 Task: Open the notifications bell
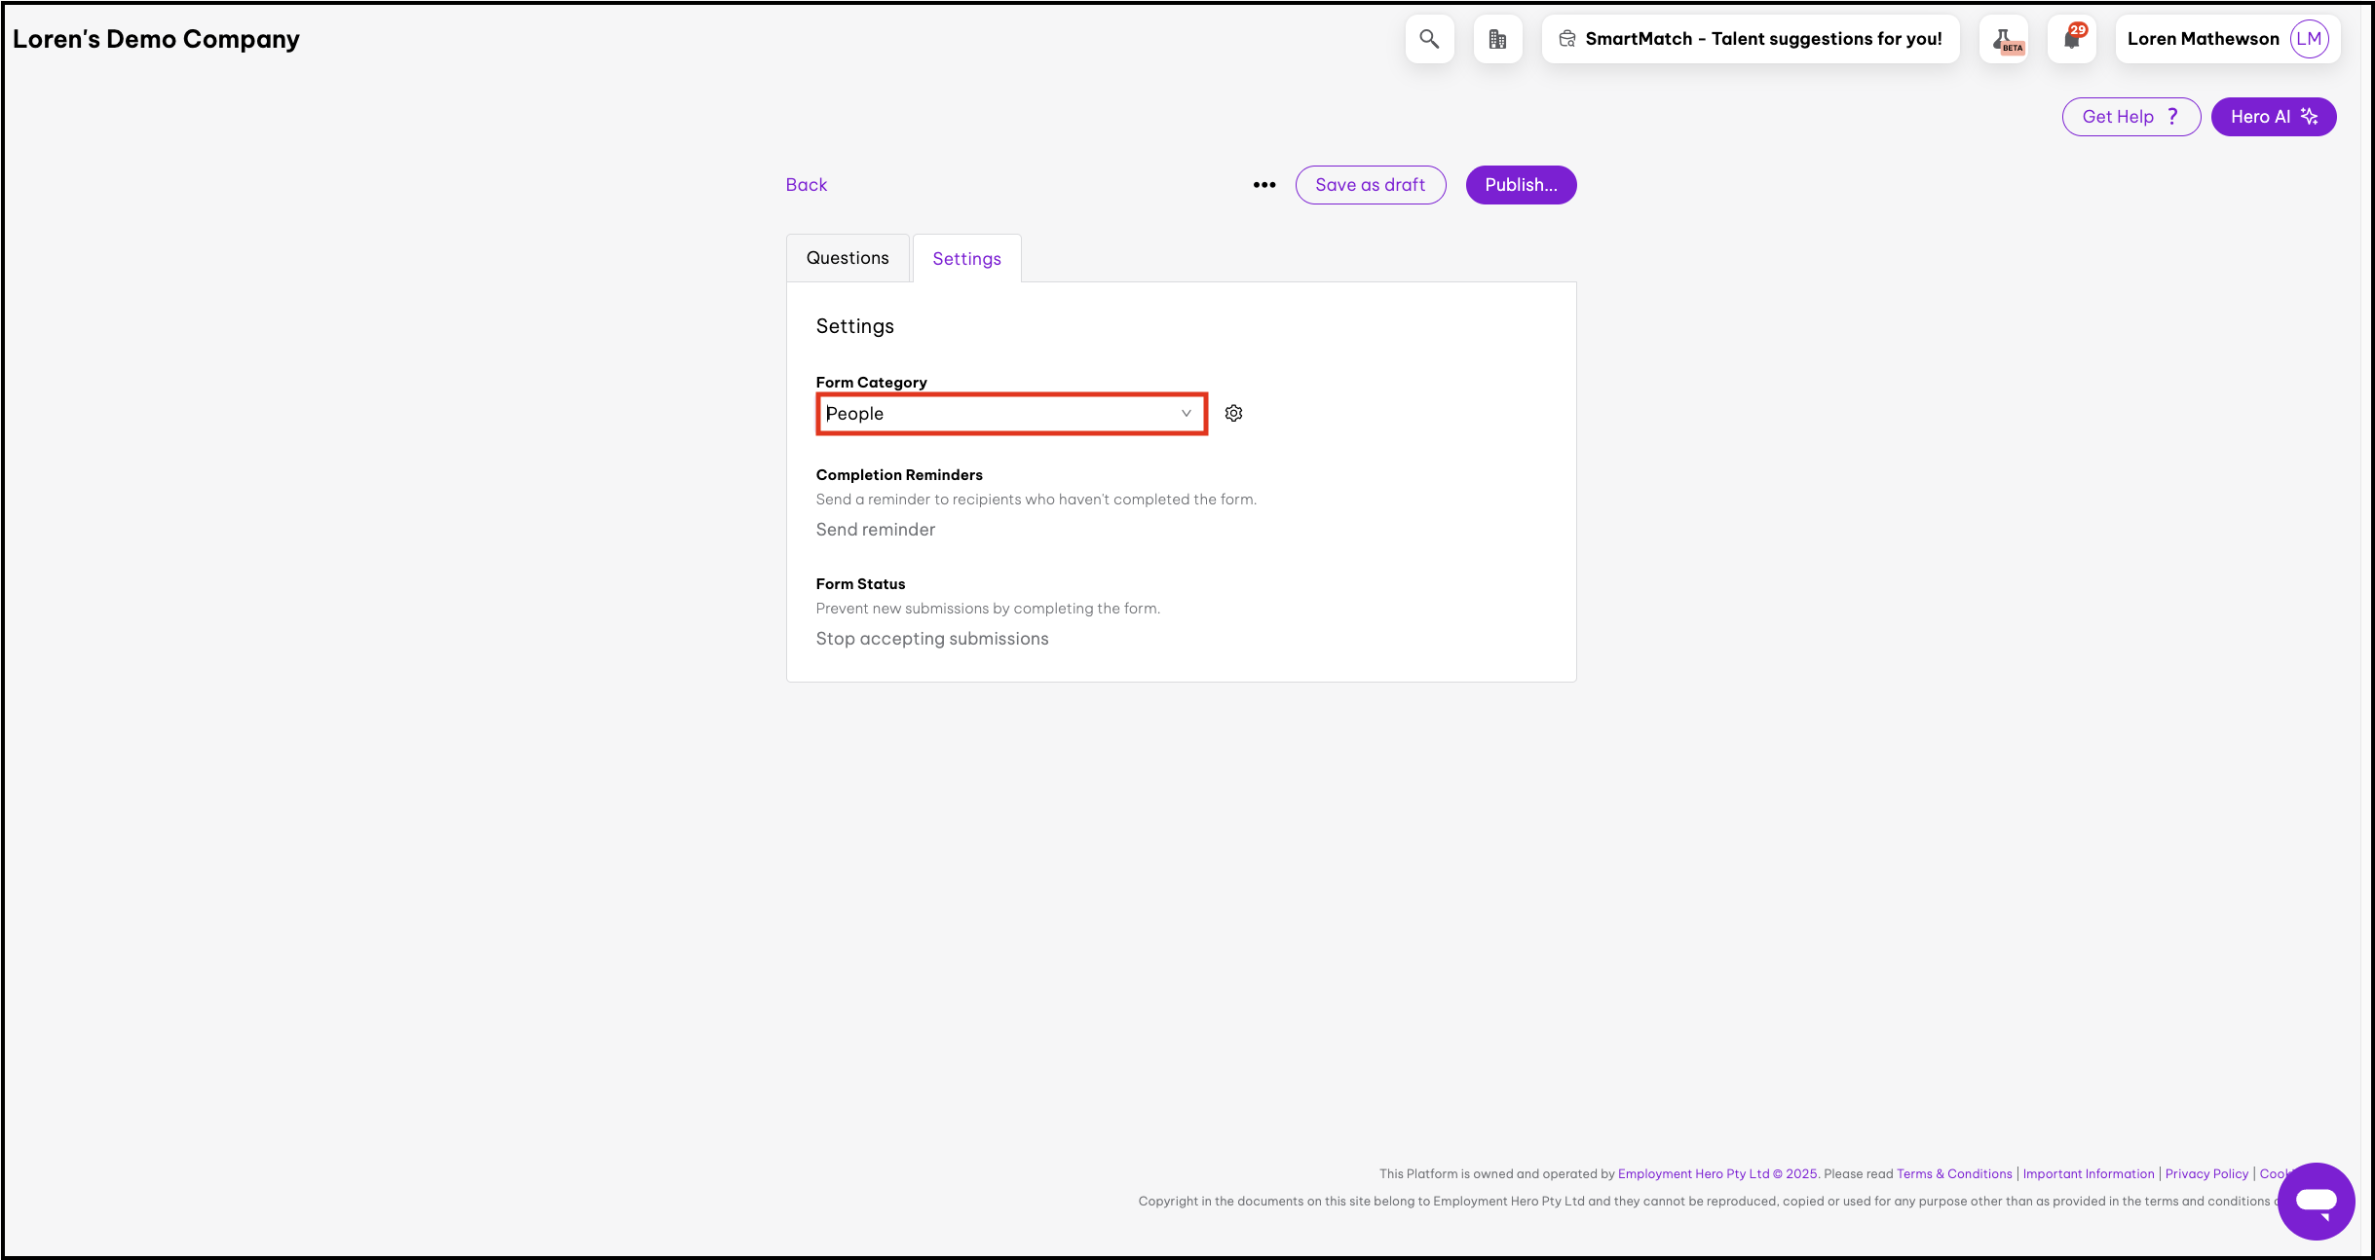click(x=2071, y=39)
